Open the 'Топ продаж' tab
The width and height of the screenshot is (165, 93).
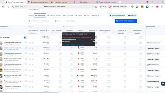point(68,16)
